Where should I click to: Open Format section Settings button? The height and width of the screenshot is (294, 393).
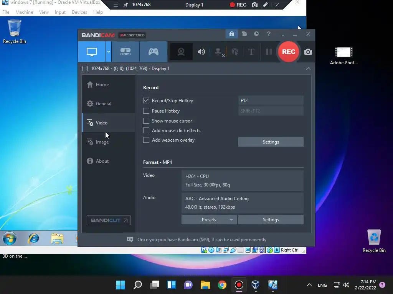271,219
